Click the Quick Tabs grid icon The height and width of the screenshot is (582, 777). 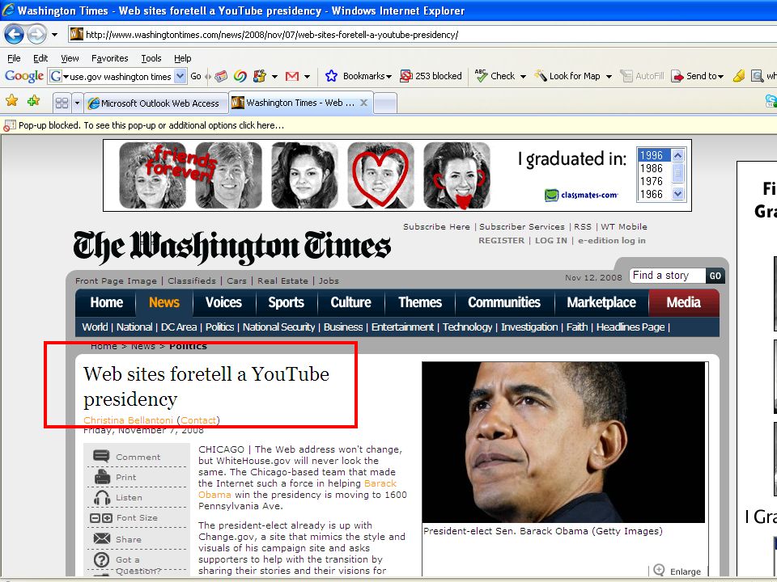click(62, 103)
